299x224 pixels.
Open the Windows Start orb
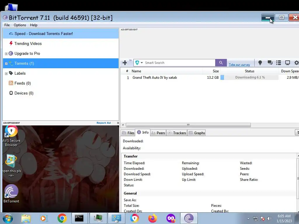pyautogui.click(x=8, y=218)
